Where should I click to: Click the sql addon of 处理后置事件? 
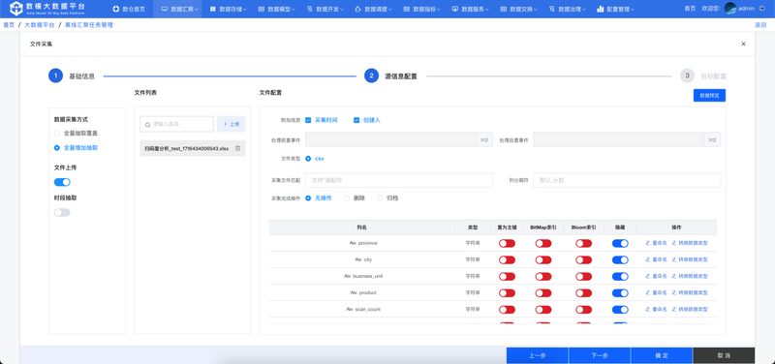click(712, 139)
